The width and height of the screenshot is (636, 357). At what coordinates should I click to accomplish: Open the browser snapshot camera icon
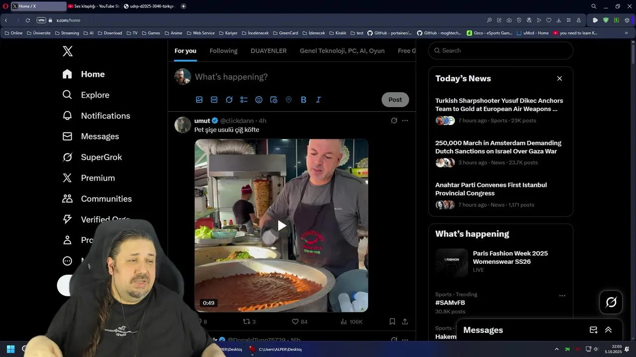pos(509,20)
